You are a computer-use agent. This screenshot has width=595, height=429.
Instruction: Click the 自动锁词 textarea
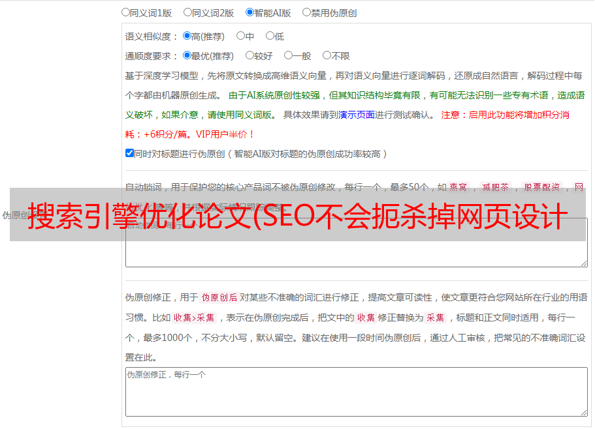357,243
